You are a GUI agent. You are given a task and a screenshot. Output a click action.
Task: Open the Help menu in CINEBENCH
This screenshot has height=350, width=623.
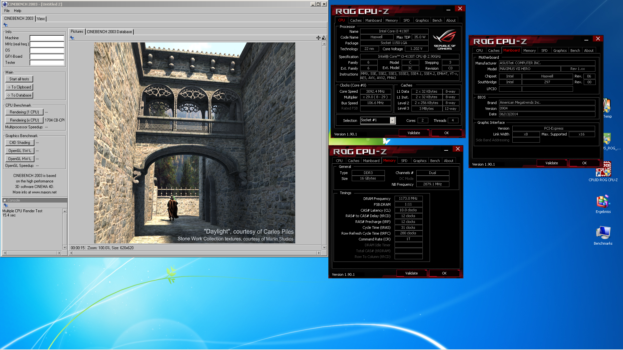(x=18, y=11)
